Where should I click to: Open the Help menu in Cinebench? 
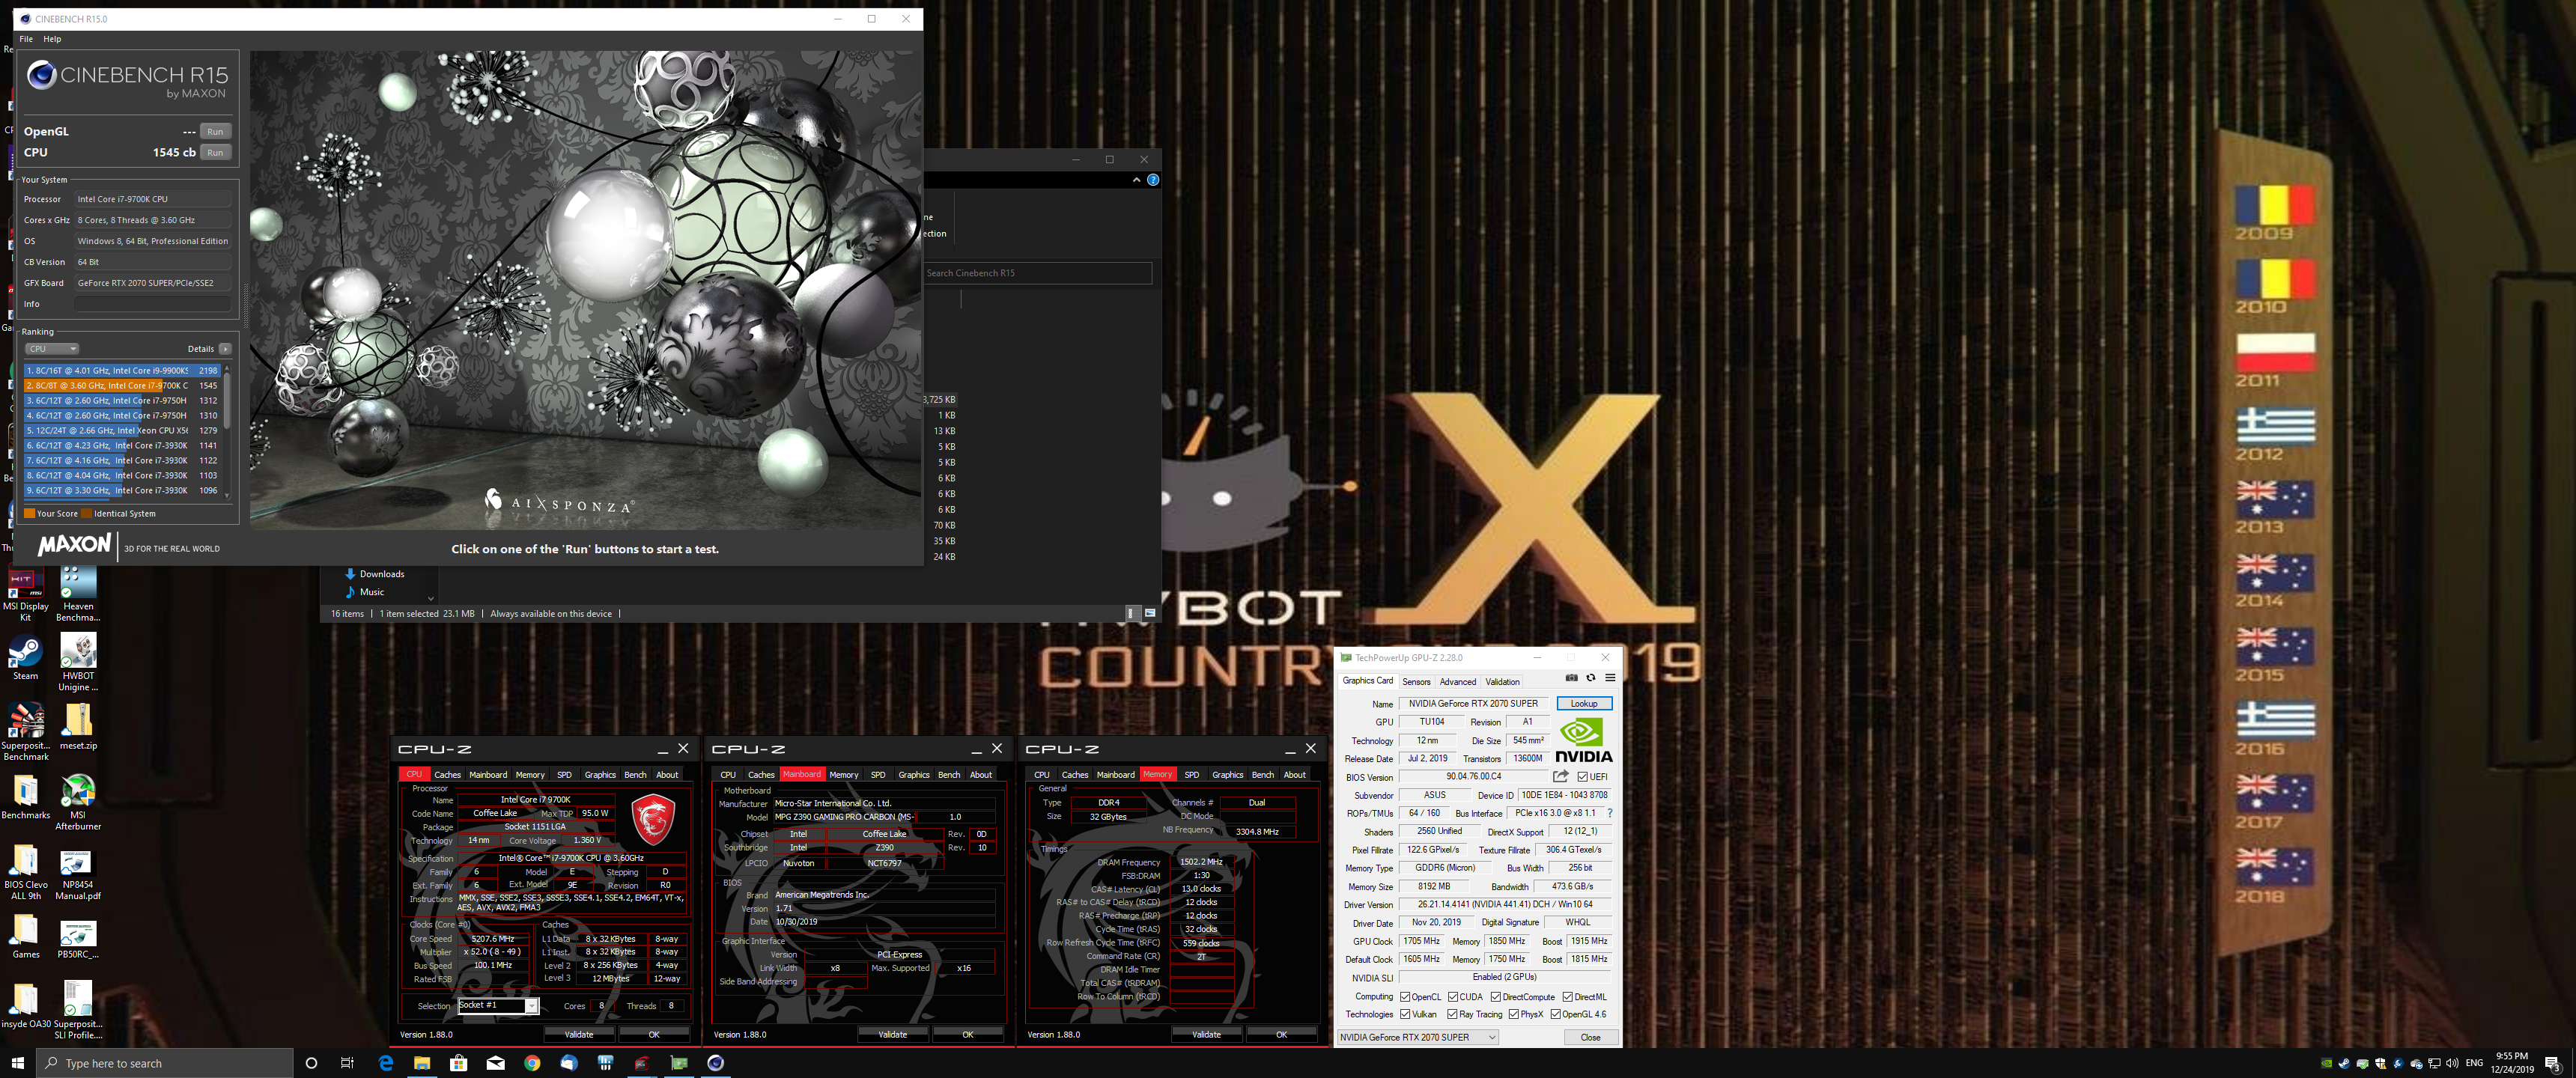click(x=52, y=39)
